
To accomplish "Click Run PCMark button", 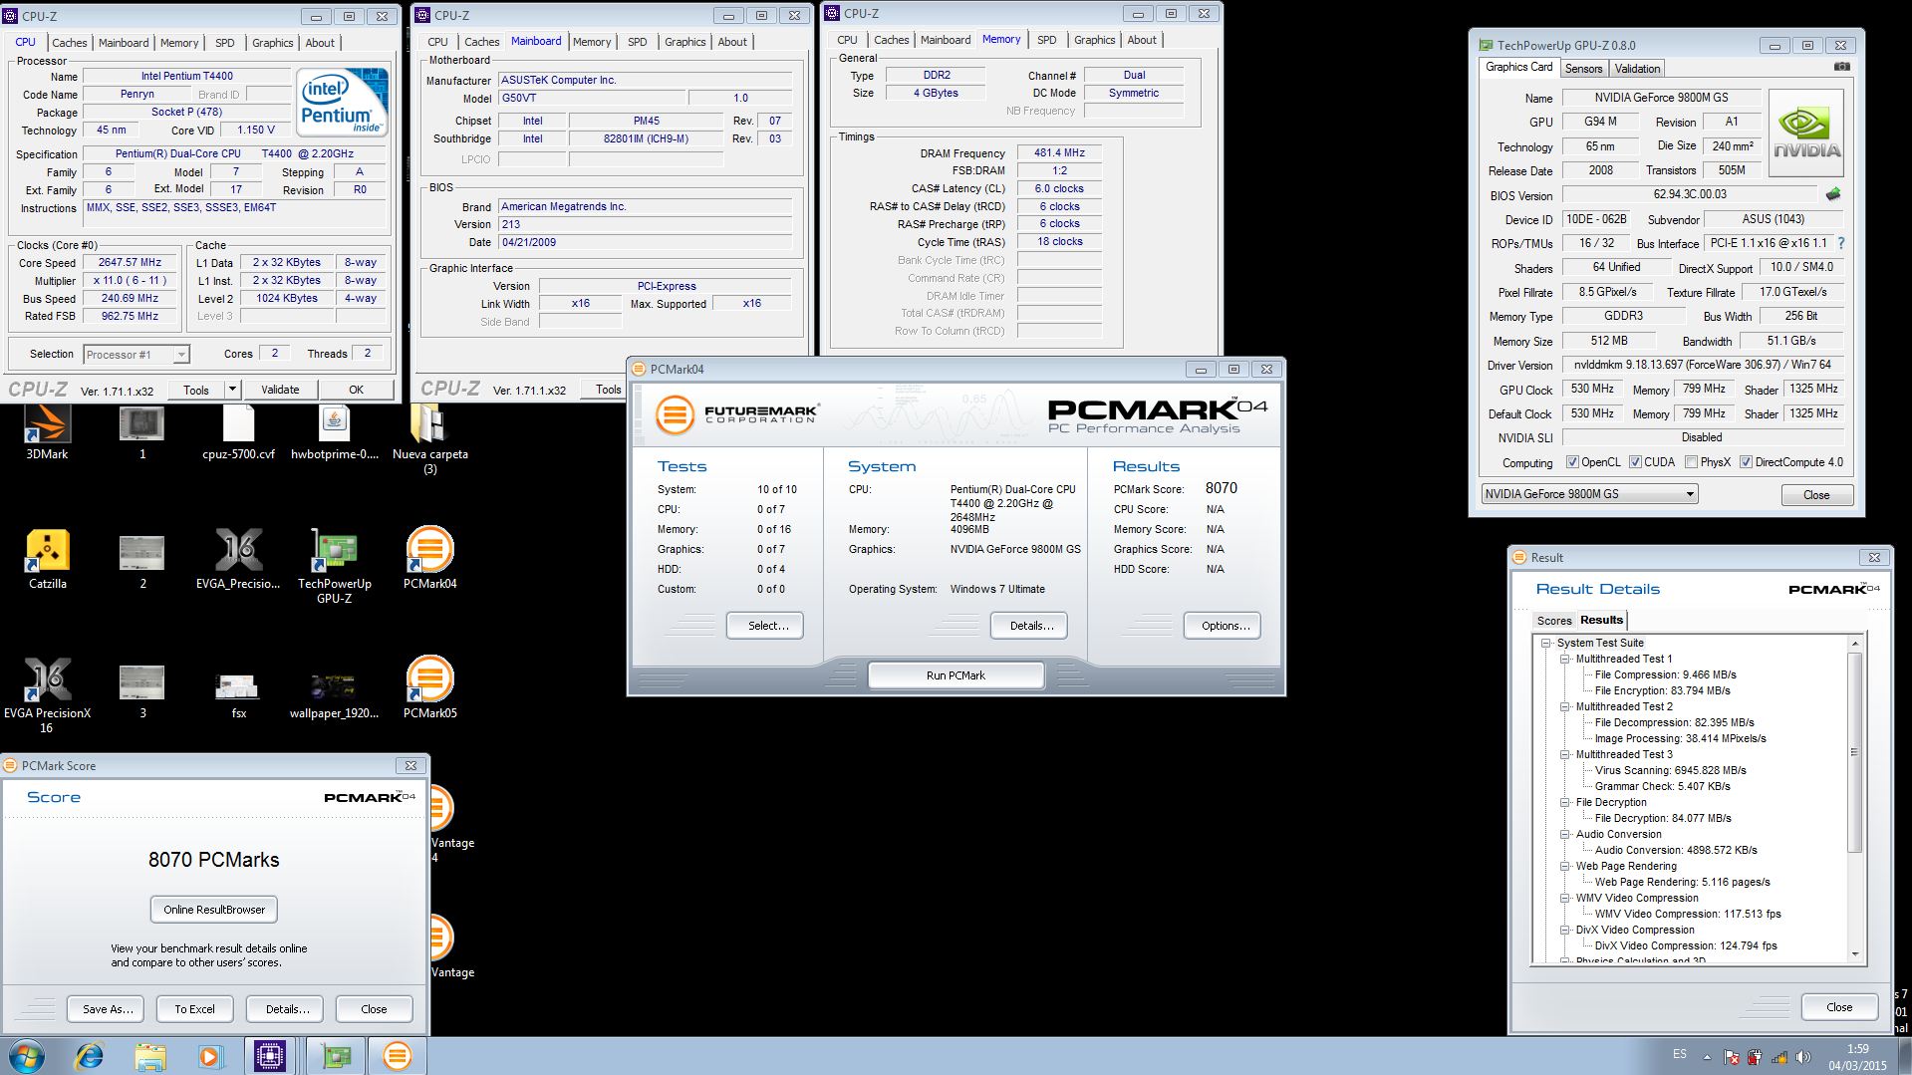I will [956, 675].
